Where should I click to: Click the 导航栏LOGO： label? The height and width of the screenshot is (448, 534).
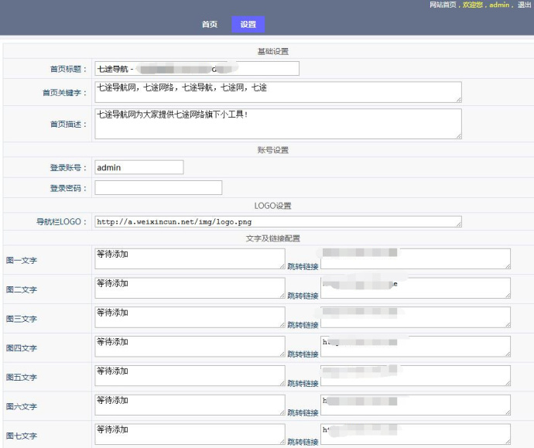(62, 221)
